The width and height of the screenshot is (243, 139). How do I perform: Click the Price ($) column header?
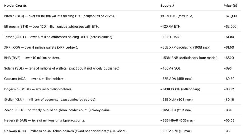230,5
